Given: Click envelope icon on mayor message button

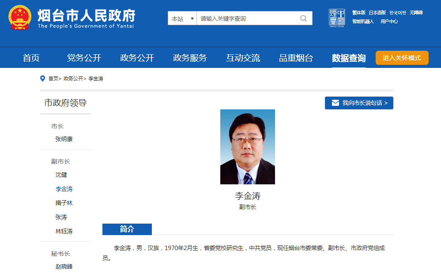Looking at the screenshot, I should pos(335,103).
